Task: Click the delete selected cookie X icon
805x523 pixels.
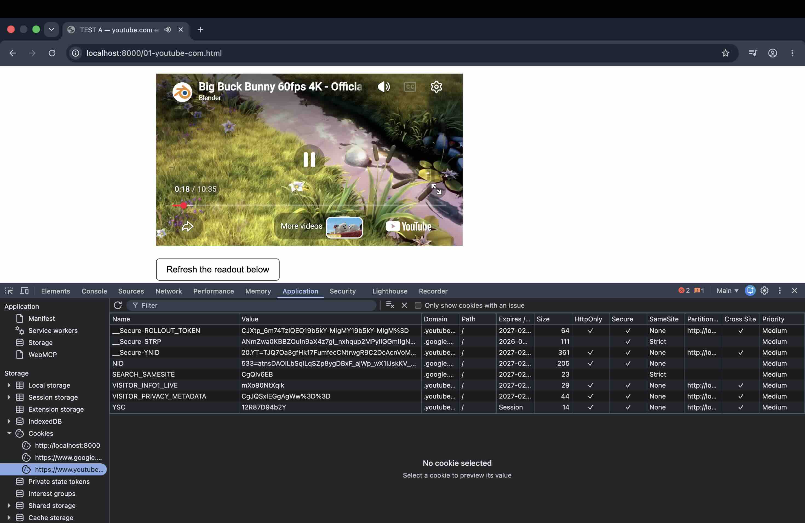Action: [x=404, y=305]
